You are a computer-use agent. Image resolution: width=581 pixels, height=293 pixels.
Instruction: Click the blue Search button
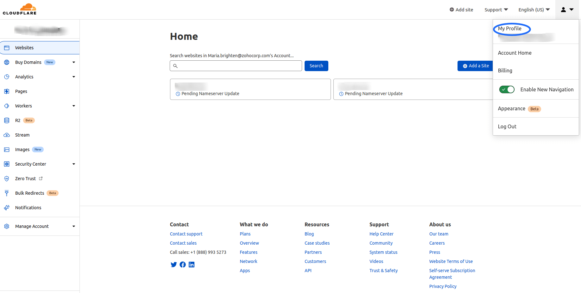(316, 66)
